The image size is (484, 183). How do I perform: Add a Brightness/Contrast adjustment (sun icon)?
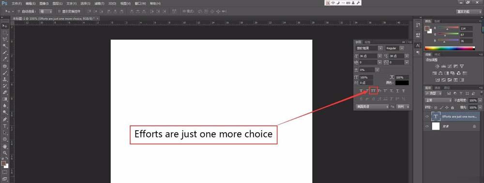coord(437,66)
